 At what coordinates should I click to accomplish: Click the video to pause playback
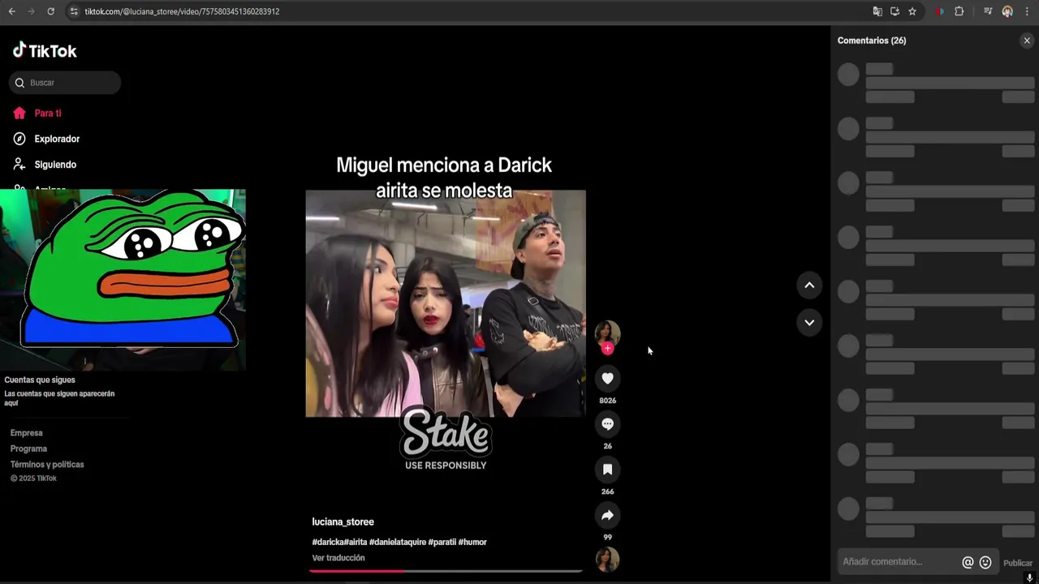pyautogui.click(x=446, y=303)
